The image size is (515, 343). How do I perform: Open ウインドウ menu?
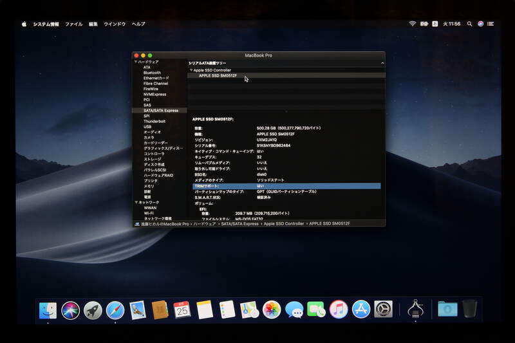(115, 24)
